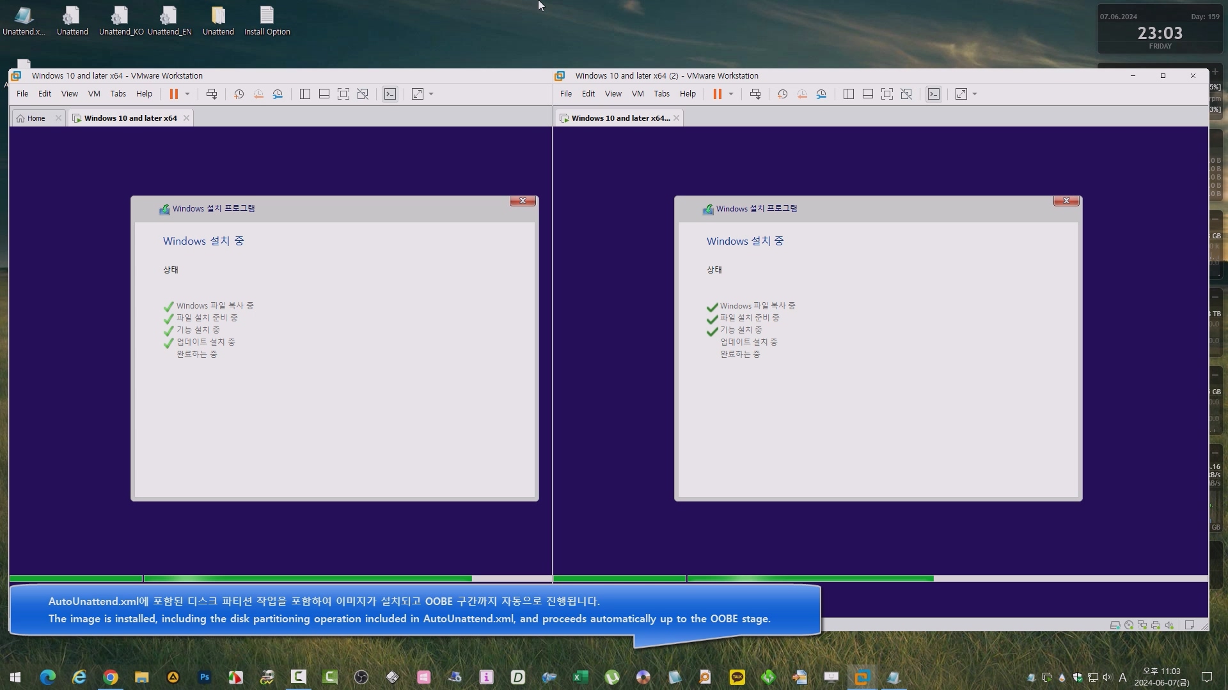Open Edit menu in left VMware window
Viewport: 1228px width, 690px height.
pos(45,94)
